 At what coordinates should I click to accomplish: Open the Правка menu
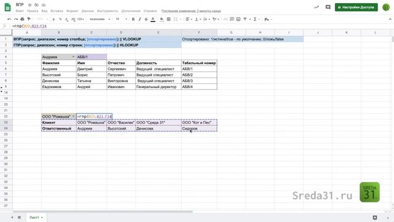click(33, 11)
